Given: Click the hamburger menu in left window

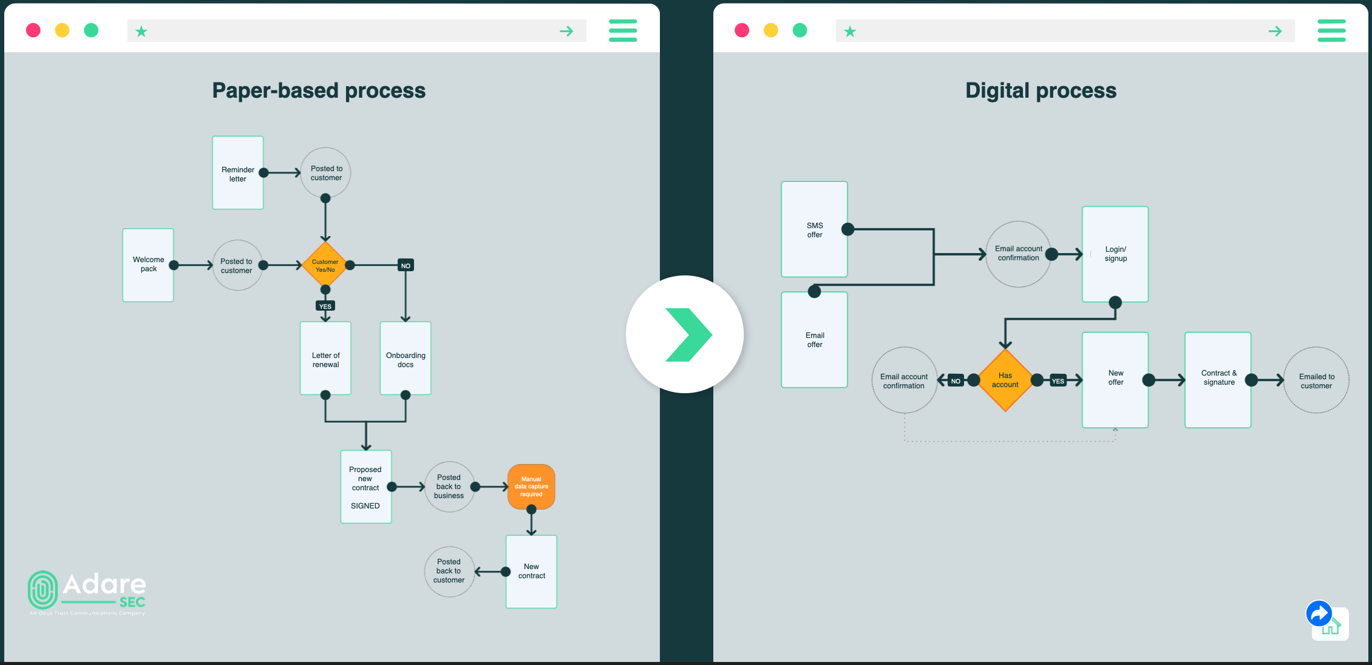Looking at the screenshot, I should pyautogui.click(x=623, y=30).
